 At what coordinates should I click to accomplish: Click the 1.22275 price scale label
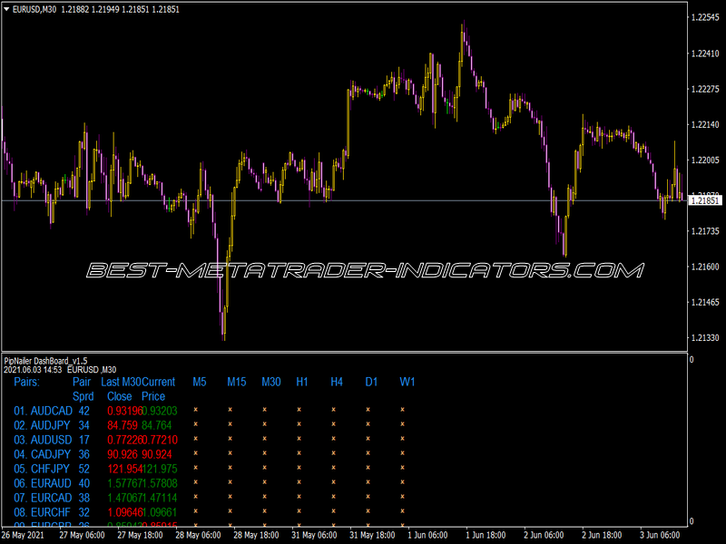(x=705, y=89)
